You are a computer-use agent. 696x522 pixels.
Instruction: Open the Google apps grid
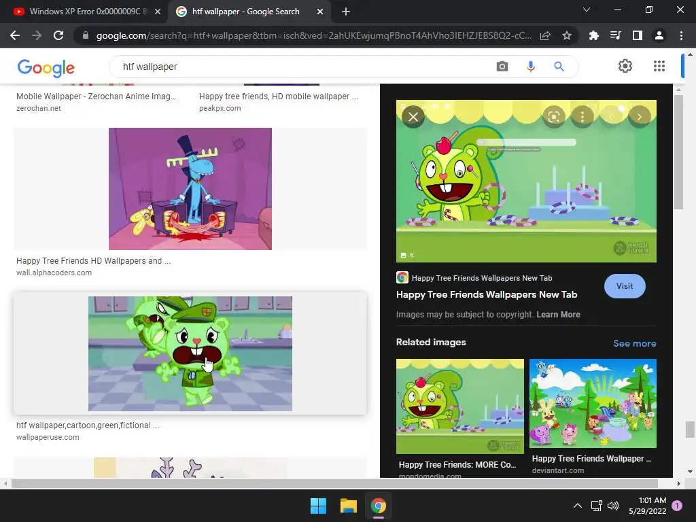(659, 66)
